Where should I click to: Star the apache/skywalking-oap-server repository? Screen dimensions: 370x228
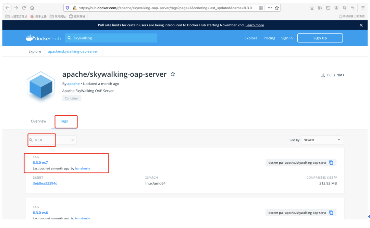point(173,74)
